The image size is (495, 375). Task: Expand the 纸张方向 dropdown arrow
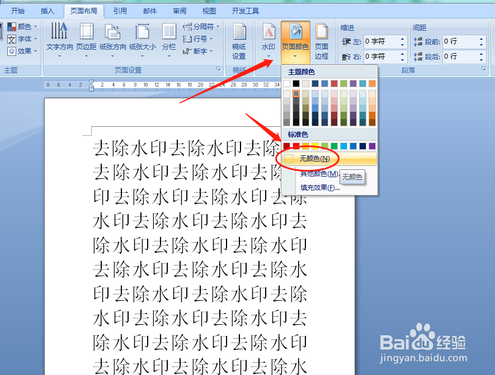[112, 56]
